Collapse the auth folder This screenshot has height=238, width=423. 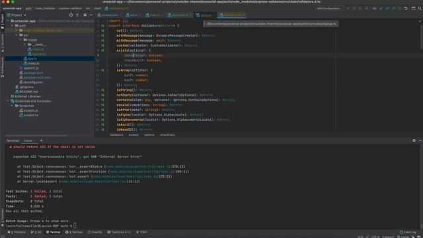pos(12,26)
